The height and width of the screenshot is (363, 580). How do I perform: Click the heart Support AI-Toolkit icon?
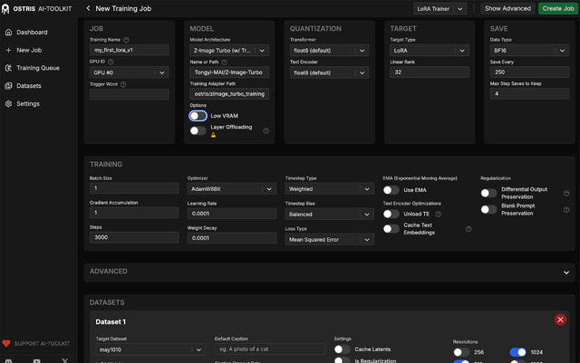(x=6, y=344)
